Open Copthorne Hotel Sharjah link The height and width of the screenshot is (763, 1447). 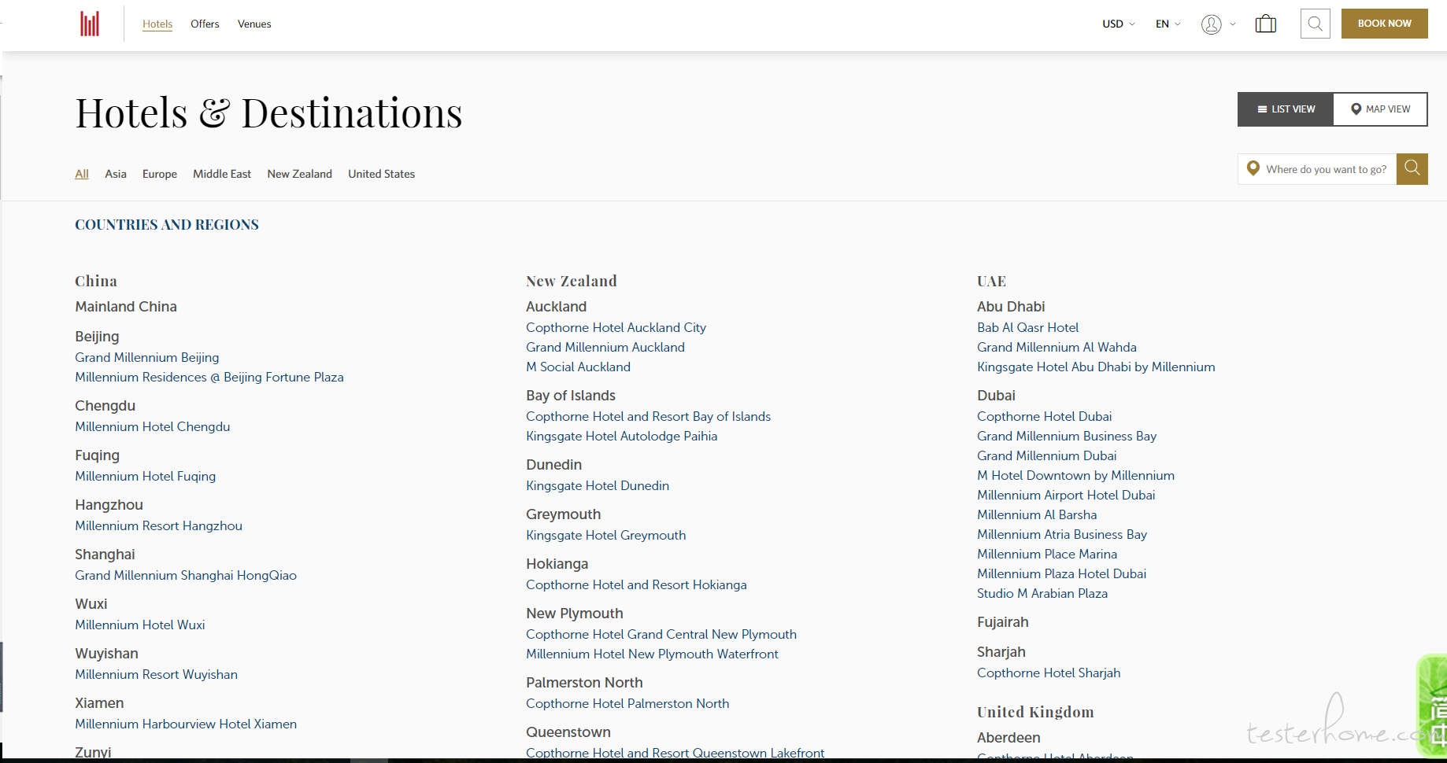[x=1049, y=673]
